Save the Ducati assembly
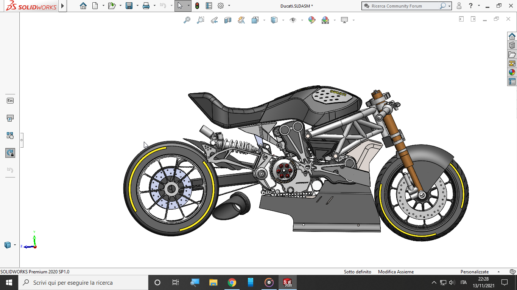This screenshot has height=290, width=517. tap(129, 6)
